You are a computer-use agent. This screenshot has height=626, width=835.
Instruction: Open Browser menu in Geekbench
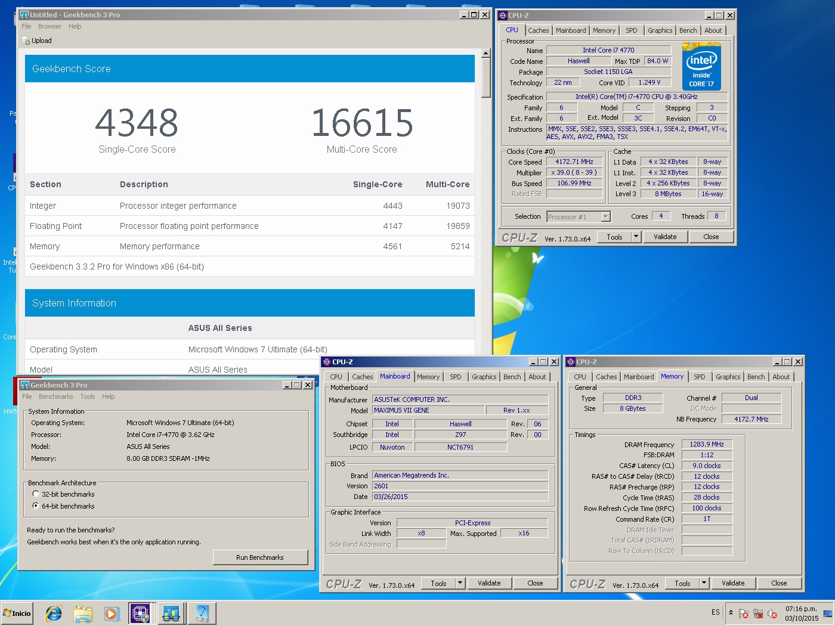[50, 26]
